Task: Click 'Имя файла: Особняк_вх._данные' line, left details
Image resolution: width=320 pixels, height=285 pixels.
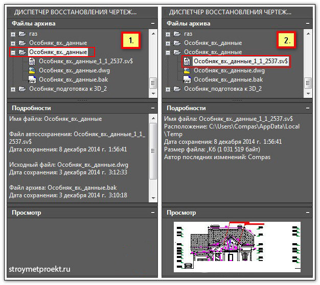Action: [x=56, y=119]
